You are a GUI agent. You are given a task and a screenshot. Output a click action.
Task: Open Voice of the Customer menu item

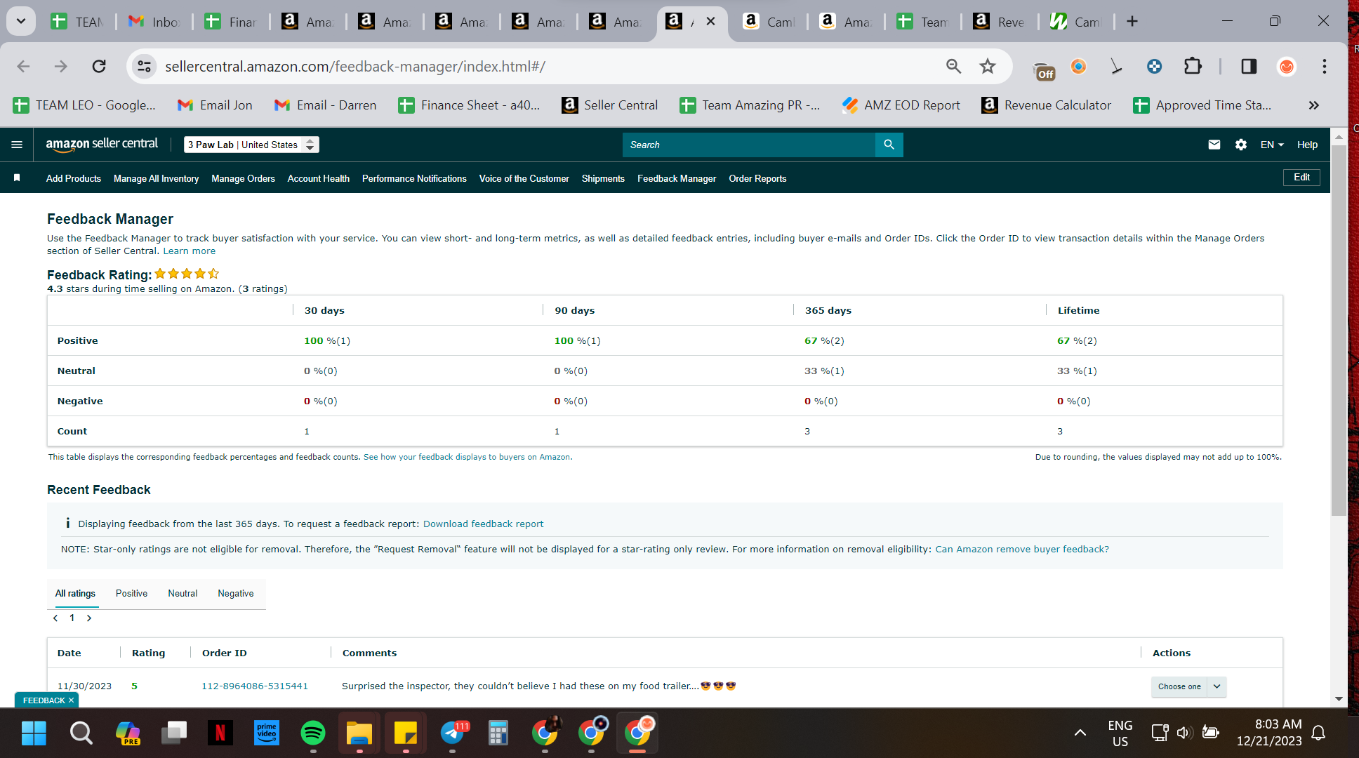524,179
